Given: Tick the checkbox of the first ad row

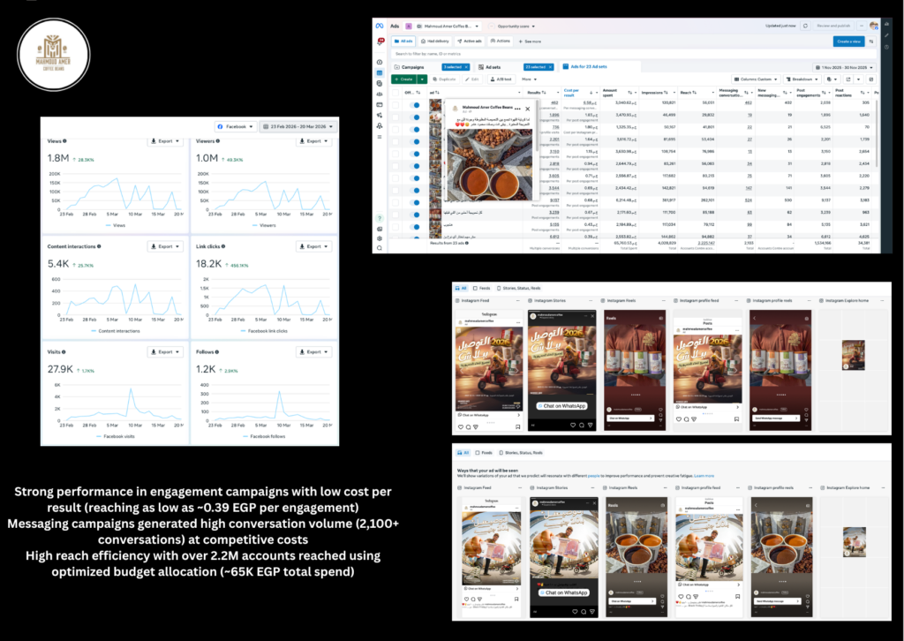Looking at the screenshot, I should 395,104.
